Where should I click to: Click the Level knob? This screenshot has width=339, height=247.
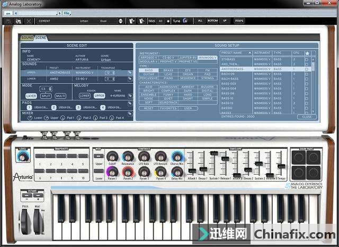tap(23, 157)
